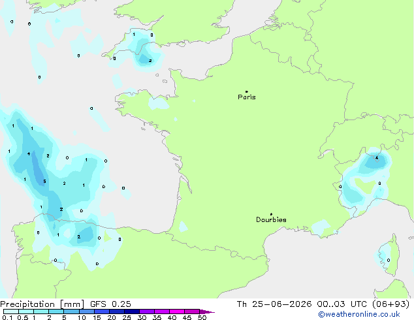Click the '5' precipitation value over Bay of Biscay
Image resolution: width=414 pixels, height=320 pixels.
click(x=44, y=181)
